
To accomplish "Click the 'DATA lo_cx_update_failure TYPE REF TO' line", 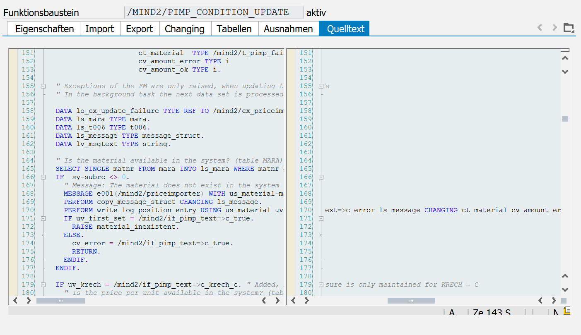I will pyautogui.click(x=170, y=111).
